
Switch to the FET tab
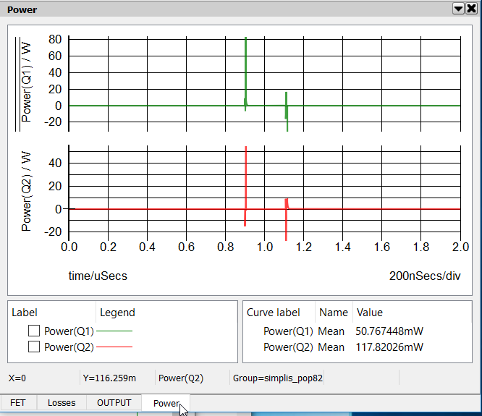pyautogui.click(x=18, y=403)
